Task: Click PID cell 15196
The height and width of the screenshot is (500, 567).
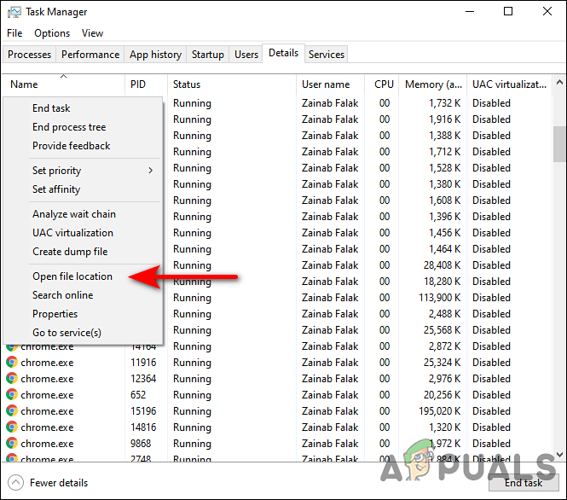Action: [143, 411]
